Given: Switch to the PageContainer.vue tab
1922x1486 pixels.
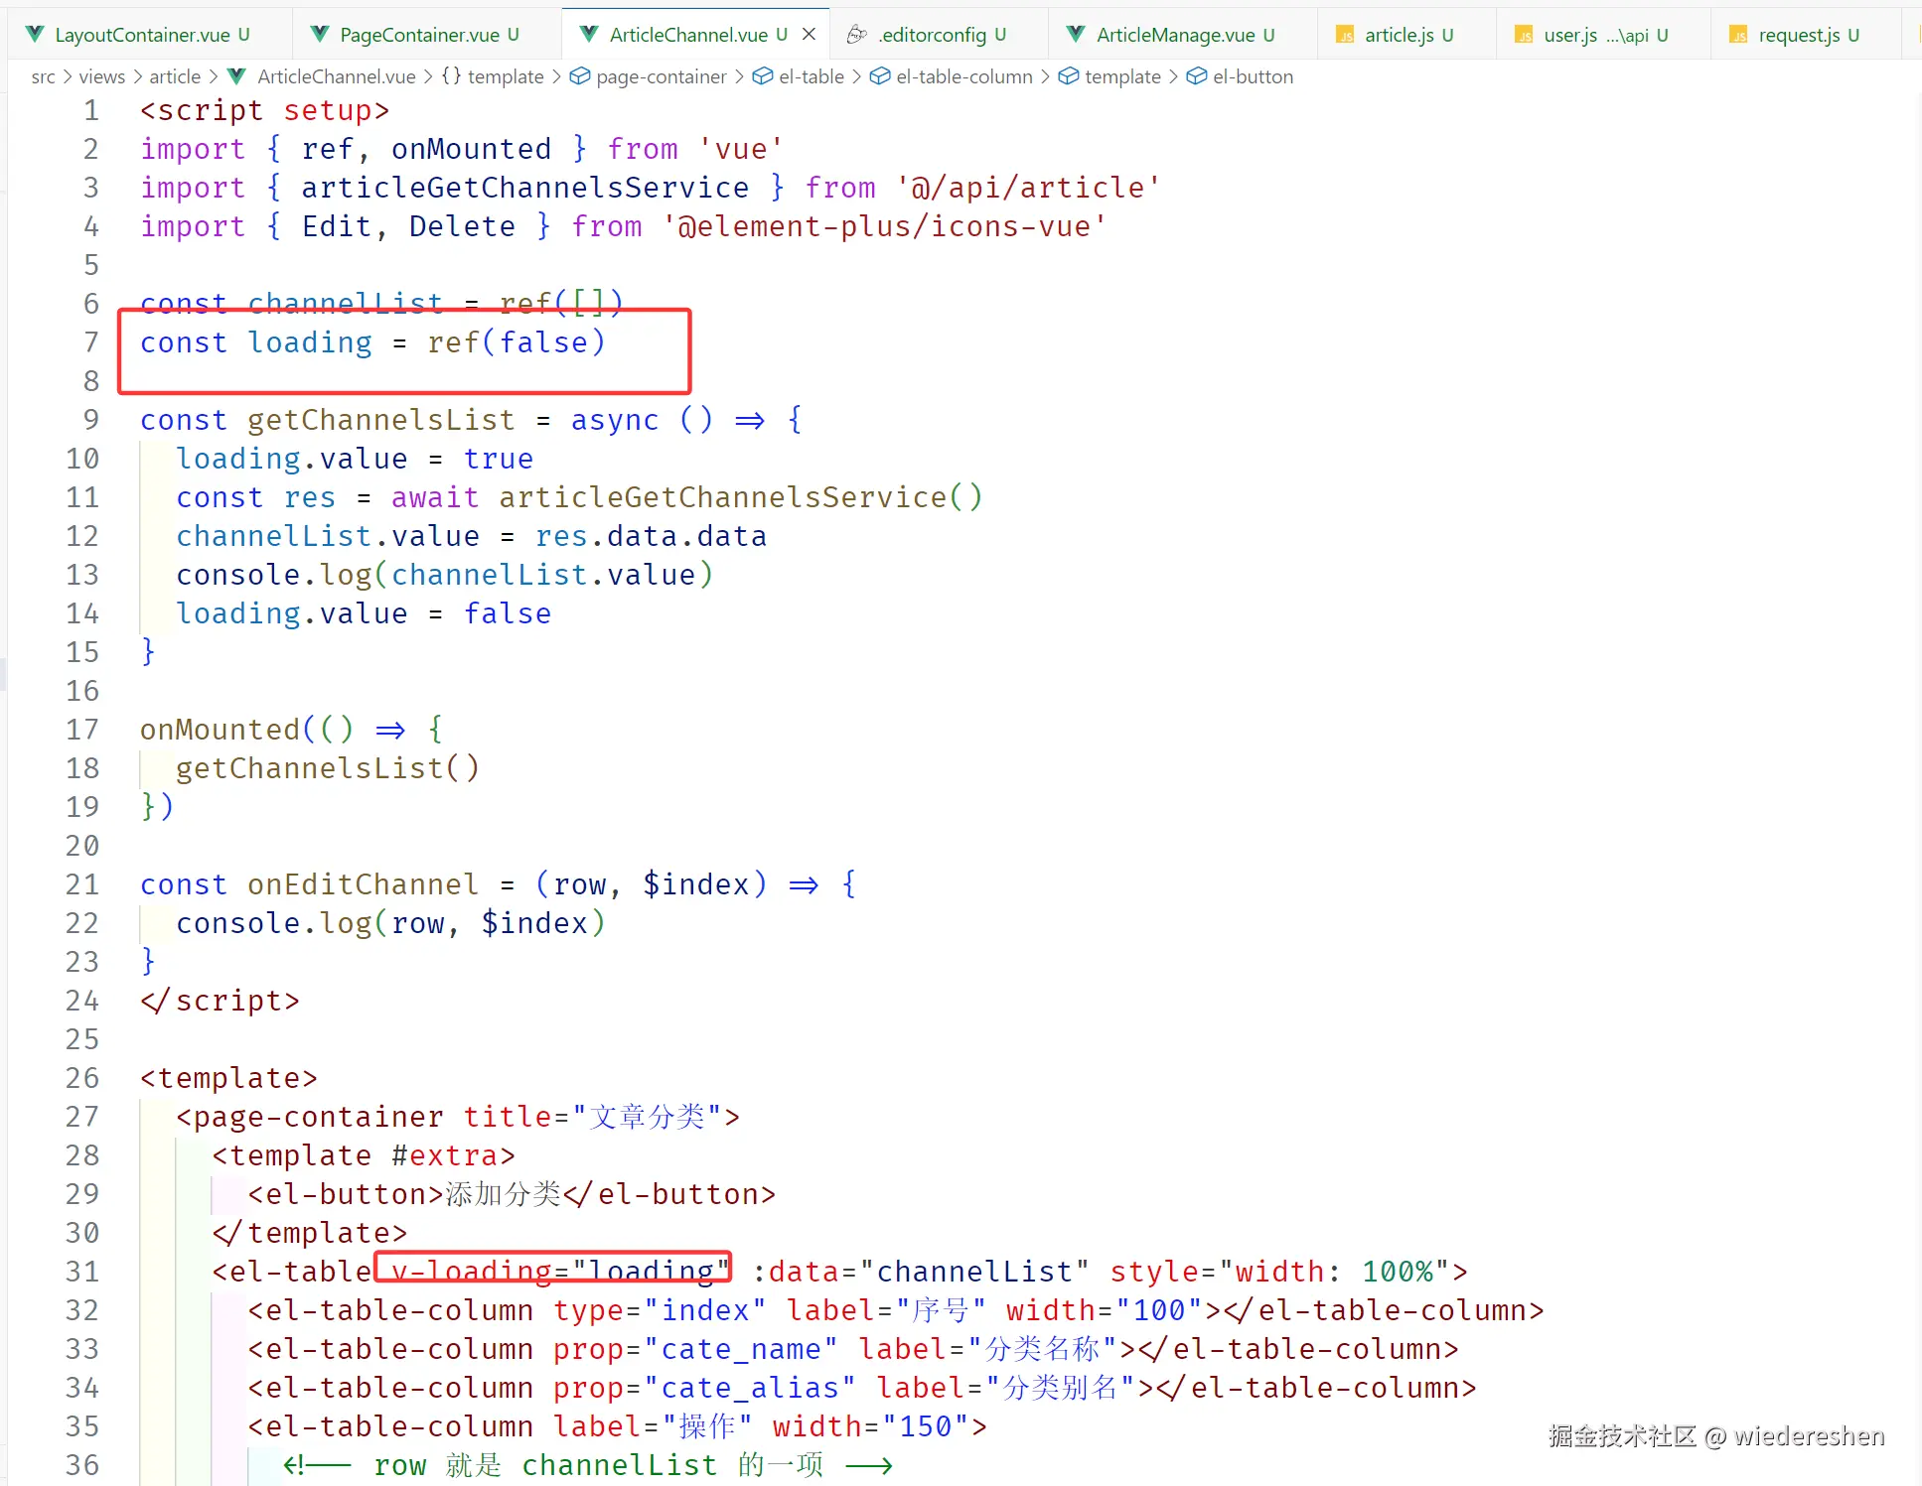Looking at the screenshot, I should tap(419, 35).
